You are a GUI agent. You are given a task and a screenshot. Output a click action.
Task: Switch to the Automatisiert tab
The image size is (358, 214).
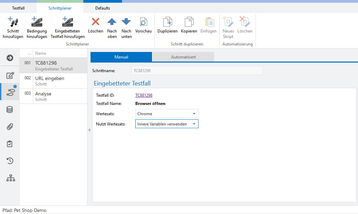tap(183, 57)
